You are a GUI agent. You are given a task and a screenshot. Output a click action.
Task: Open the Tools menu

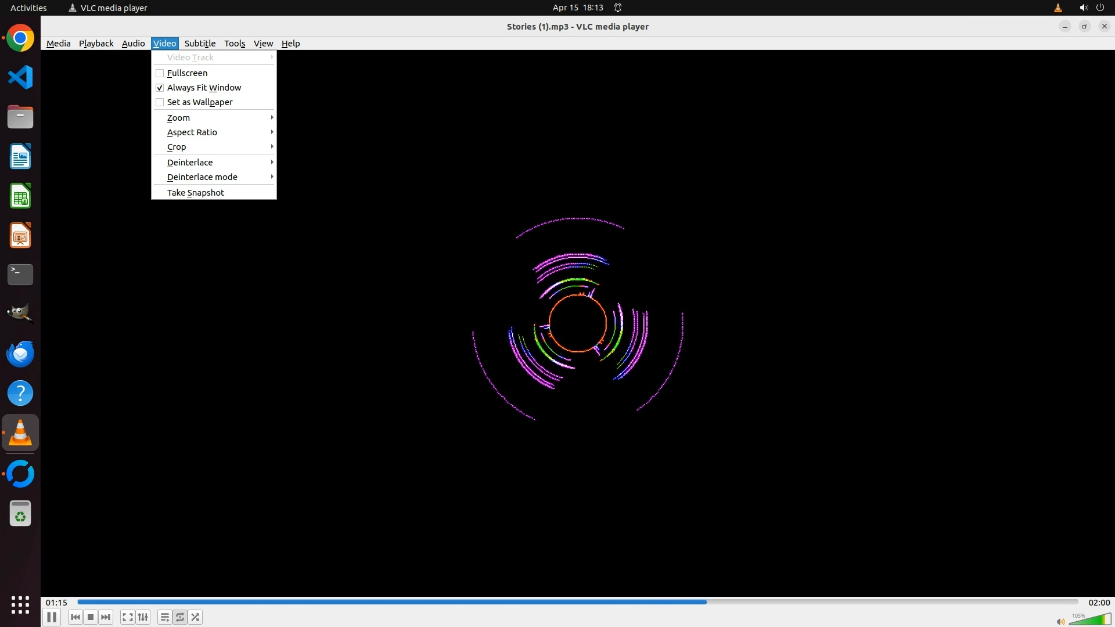pos(235,44)
